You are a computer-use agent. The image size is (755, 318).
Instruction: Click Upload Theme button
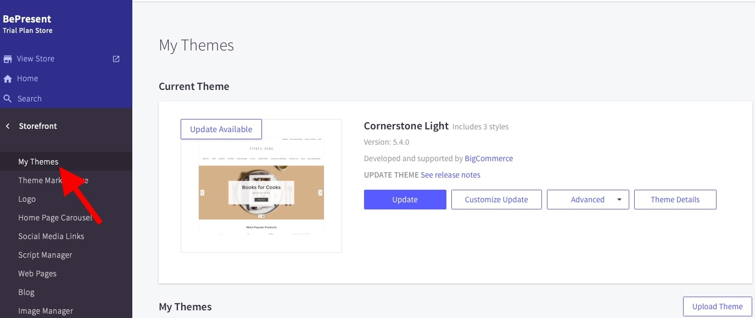(x=717, y=306)
